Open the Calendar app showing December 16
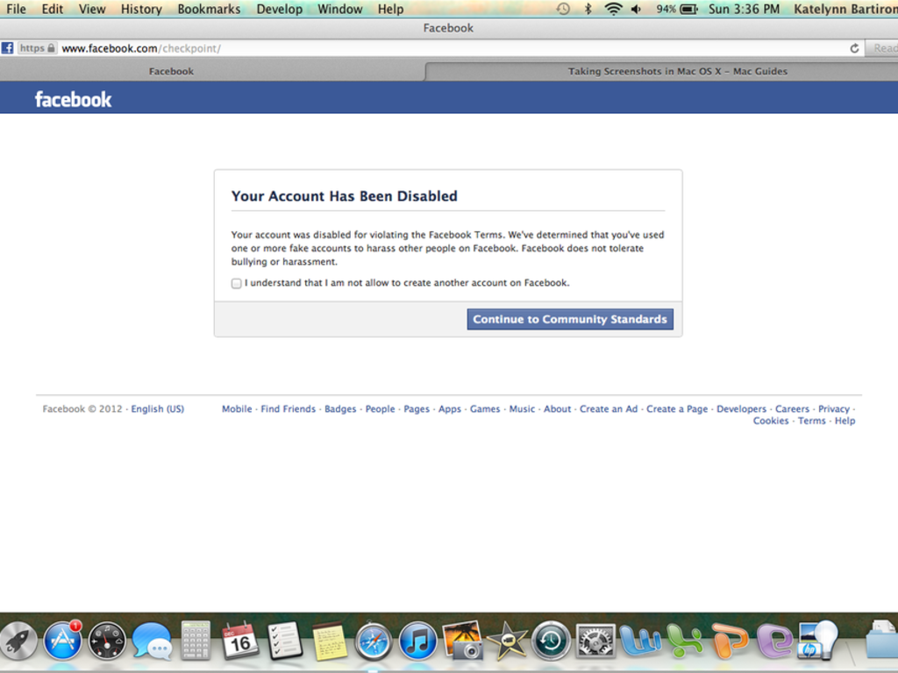This screenshot has width=898, height=673. (x=240, y=641)
